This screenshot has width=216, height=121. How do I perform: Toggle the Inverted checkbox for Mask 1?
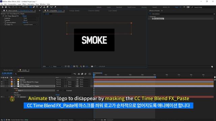pyautogui.click(x=65, y=90)
